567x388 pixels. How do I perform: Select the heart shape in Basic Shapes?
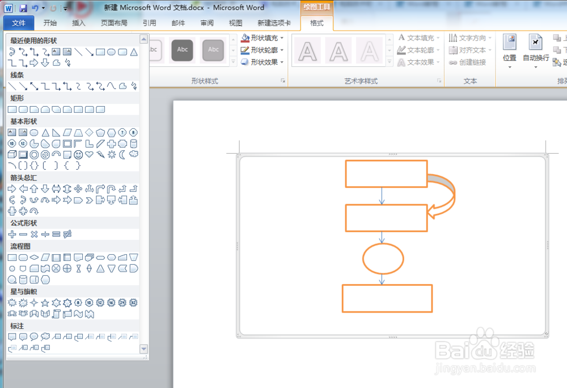point(88,155)
